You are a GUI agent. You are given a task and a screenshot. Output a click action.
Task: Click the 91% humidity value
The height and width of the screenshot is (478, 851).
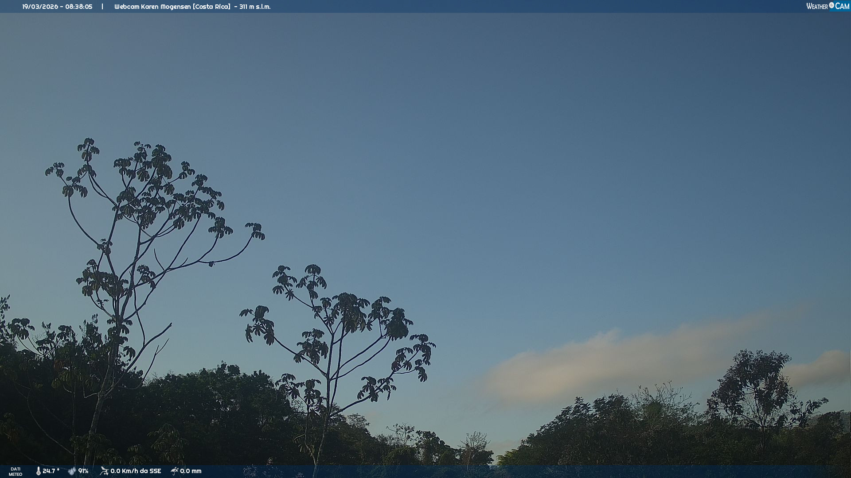(83, 471)
